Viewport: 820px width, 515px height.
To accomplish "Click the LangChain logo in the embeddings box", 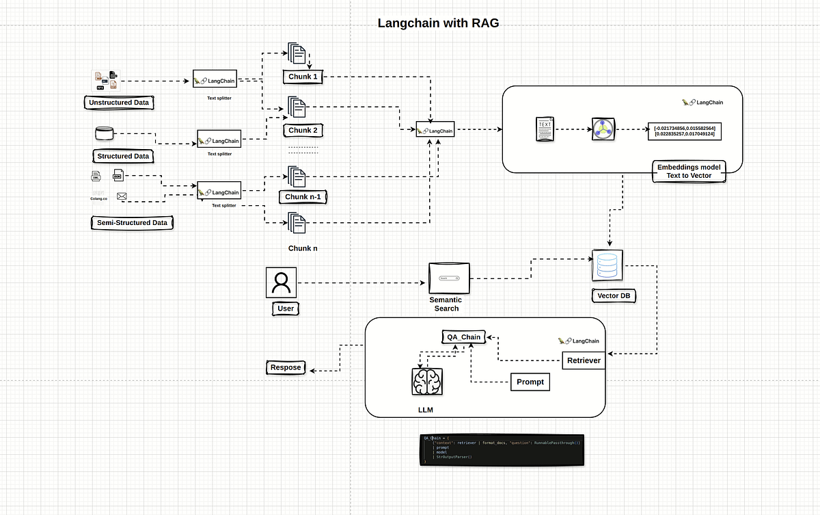I will pyautogui.click(x=702, y=103).
